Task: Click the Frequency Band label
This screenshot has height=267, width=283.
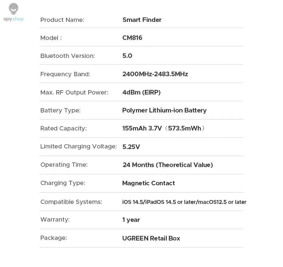Action: coord(65,74)
